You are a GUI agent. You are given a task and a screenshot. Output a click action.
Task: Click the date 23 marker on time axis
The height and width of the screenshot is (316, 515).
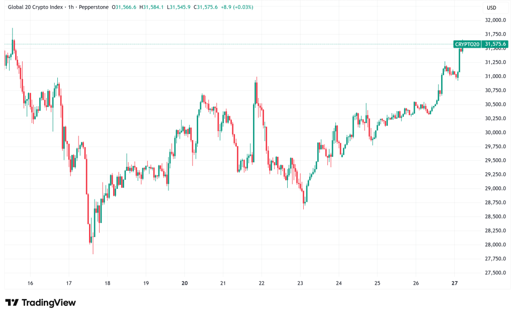click(x=300, y=283)
